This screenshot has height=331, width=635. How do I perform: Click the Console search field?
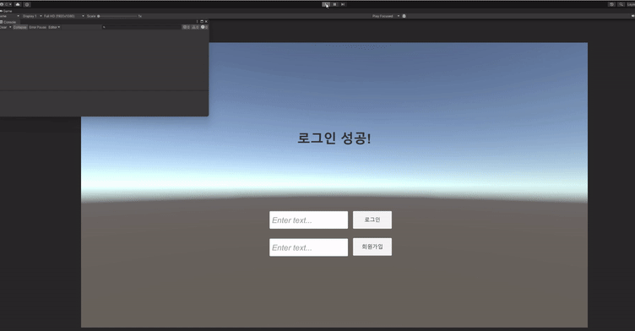coord(141,27)
